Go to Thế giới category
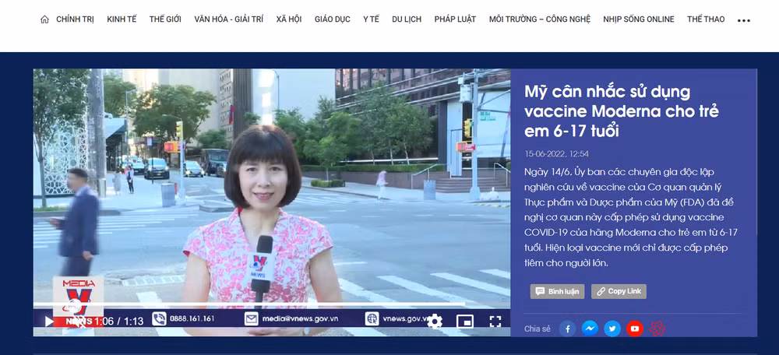The width and height of the screenshot is (779, 355). pos(165,19)
